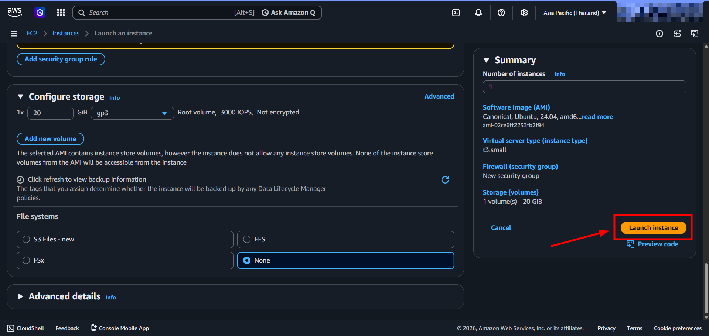Click the Launch instance button
The image size is (709, 336).
click(x=654, y=228)
